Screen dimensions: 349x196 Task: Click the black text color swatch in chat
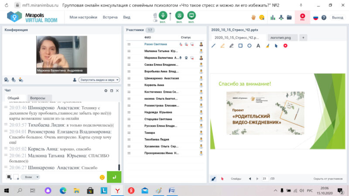[9, 177]
